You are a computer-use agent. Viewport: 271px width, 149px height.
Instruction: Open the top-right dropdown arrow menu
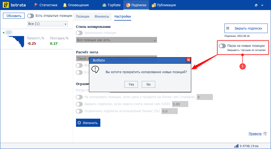point(262,5)
